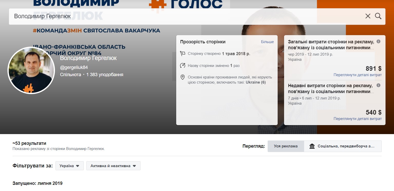Screen dimensions: 394x191
Task: Select the Уся реклама view tab
Action: pyautogui.click(x=286, y=146)
